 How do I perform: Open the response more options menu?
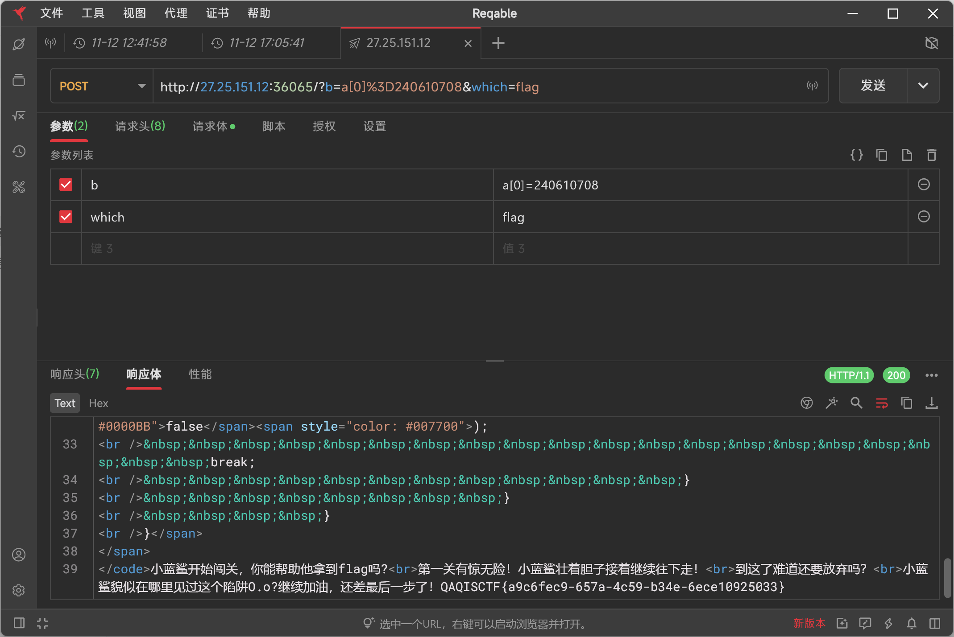(931, 375)
